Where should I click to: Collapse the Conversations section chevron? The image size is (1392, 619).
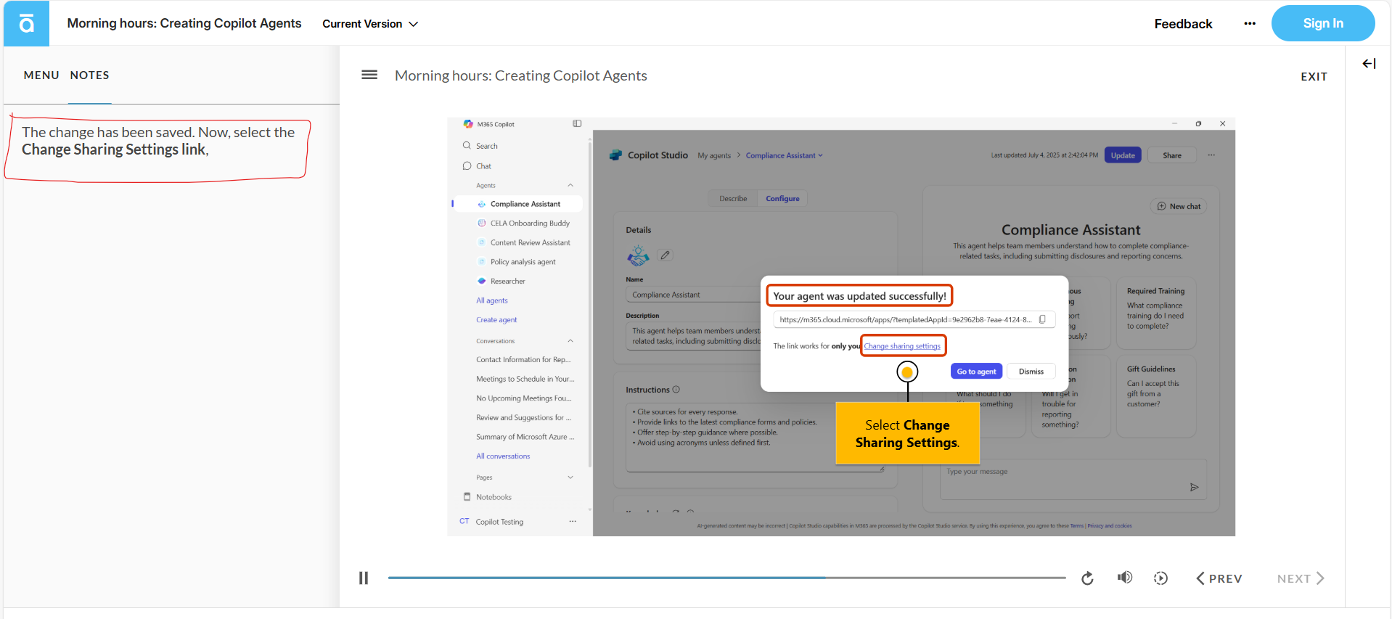570,341
